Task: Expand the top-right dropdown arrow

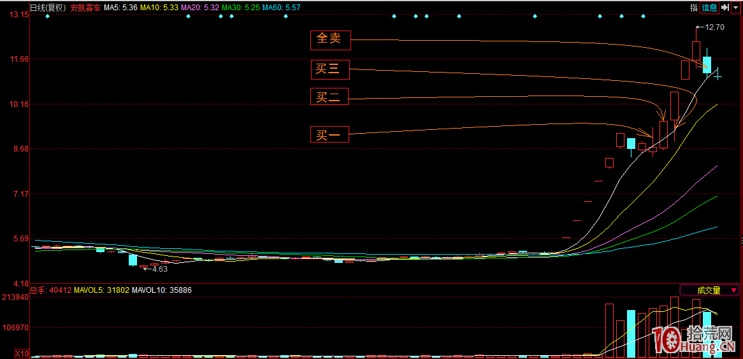Action: [735, 7]
